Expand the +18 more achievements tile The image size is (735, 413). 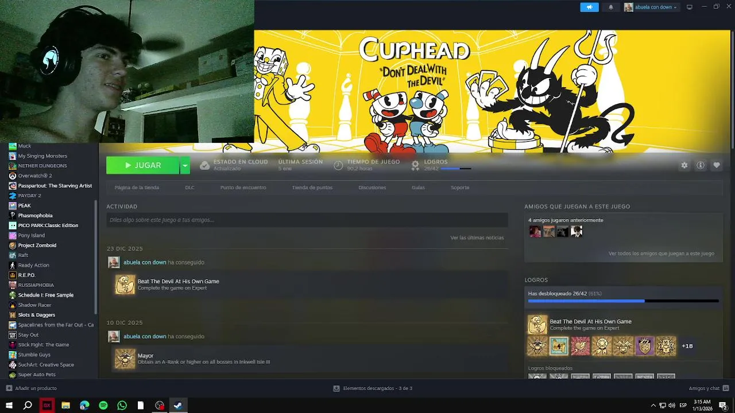pyautogui.click(x=687, y=346)
